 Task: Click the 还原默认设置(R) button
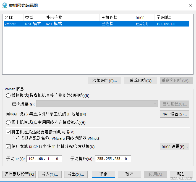pyautogui.click(x=19, y=174)
